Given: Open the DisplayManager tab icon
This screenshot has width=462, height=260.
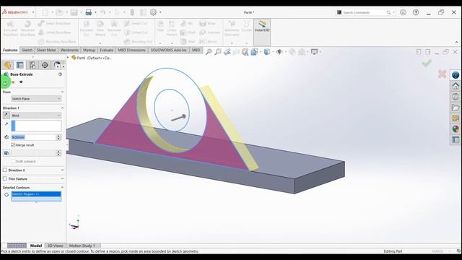Looking at the screenshot, I should [57, 65].
